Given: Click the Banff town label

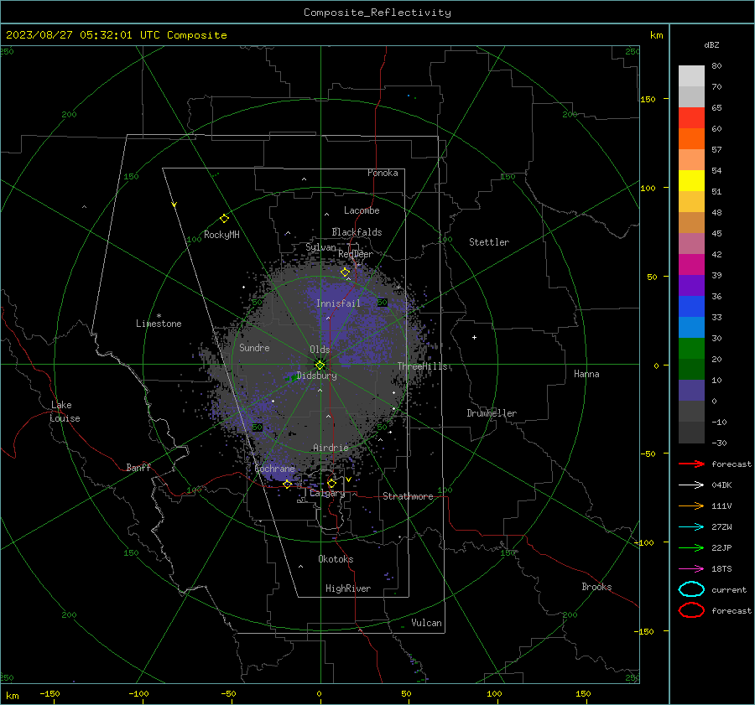Looking at the screenshot, I should [138, 467].
